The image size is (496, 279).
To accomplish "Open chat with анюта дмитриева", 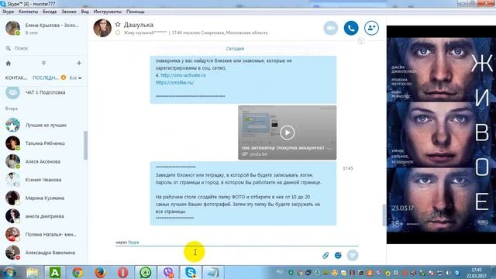I will pyautogui.click(x=43, y=216).
